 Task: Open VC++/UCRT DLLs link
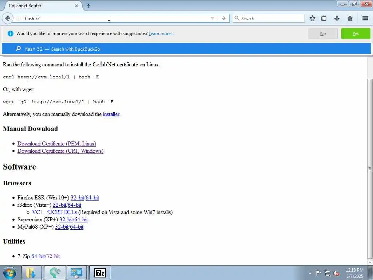(54, 212)
